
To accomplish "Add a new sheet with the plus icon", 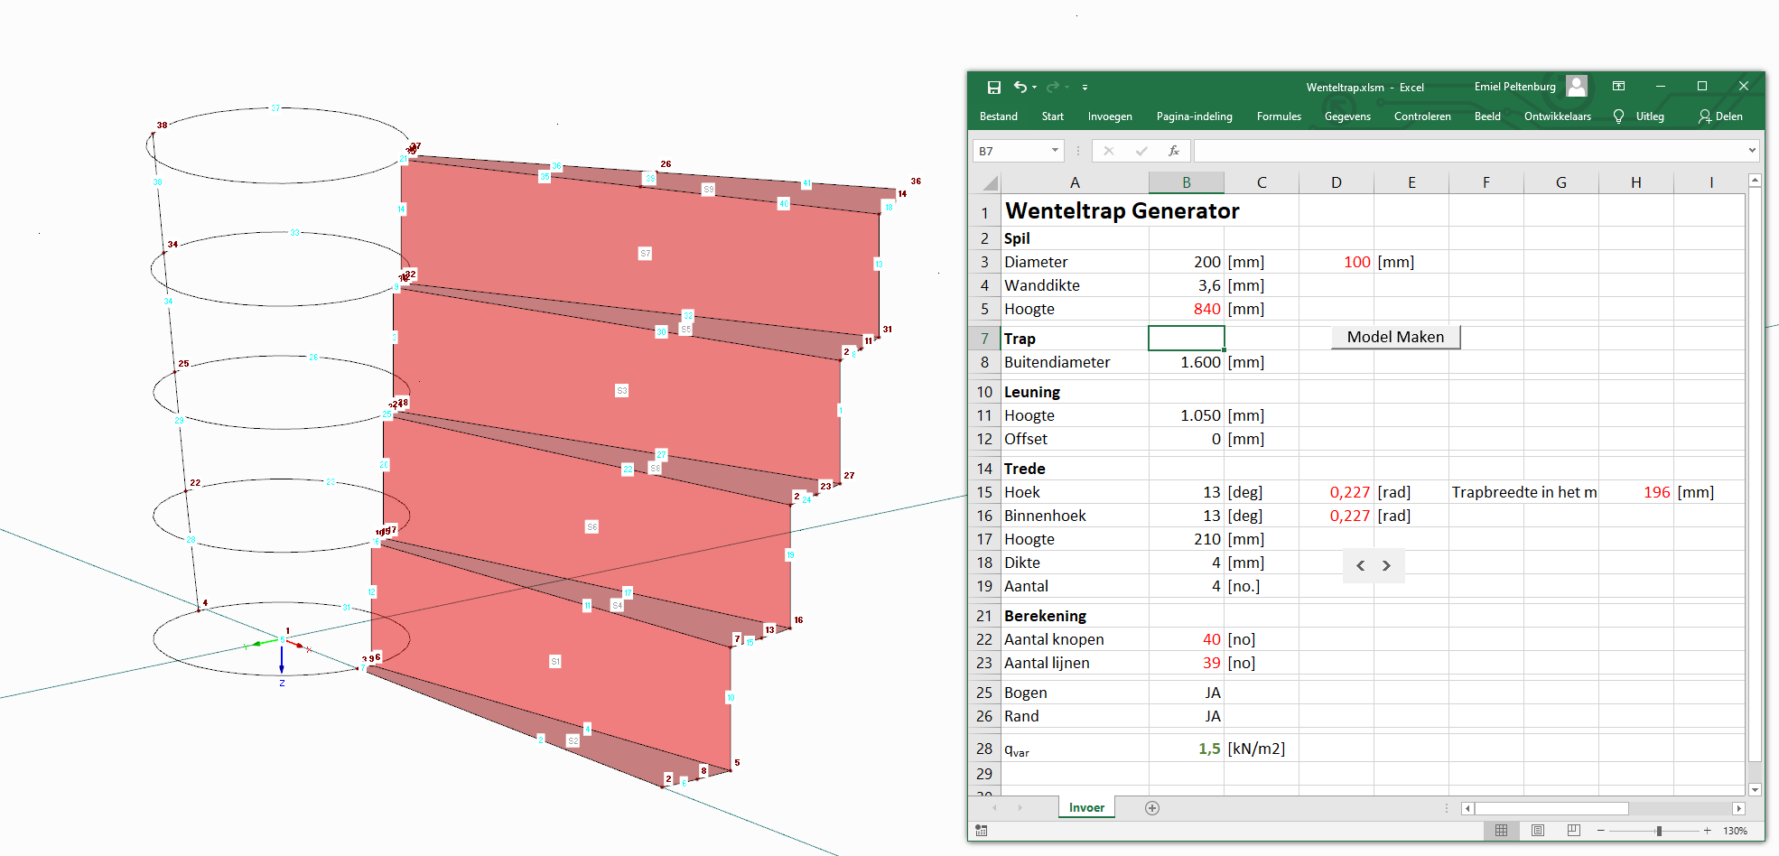I will click(x=1152, y=807).
